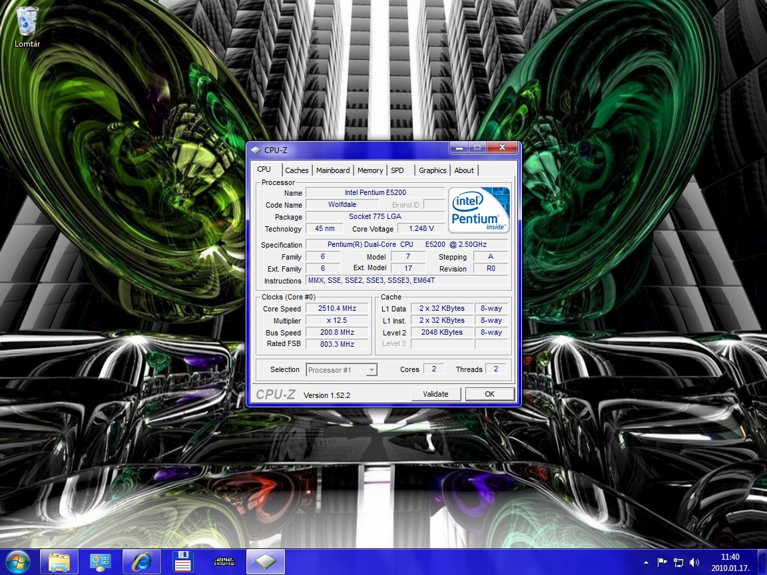The height and width of the screenshot is (575, 767).
Task: Click the Ext. Model value 17
Action: (408, 268)
